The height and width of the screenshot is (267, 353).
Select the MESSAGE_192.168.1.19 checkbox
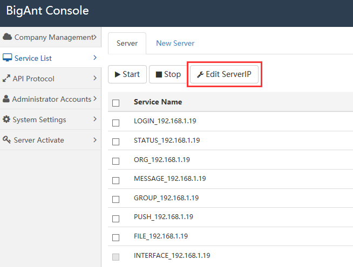[x=116, y=180]
